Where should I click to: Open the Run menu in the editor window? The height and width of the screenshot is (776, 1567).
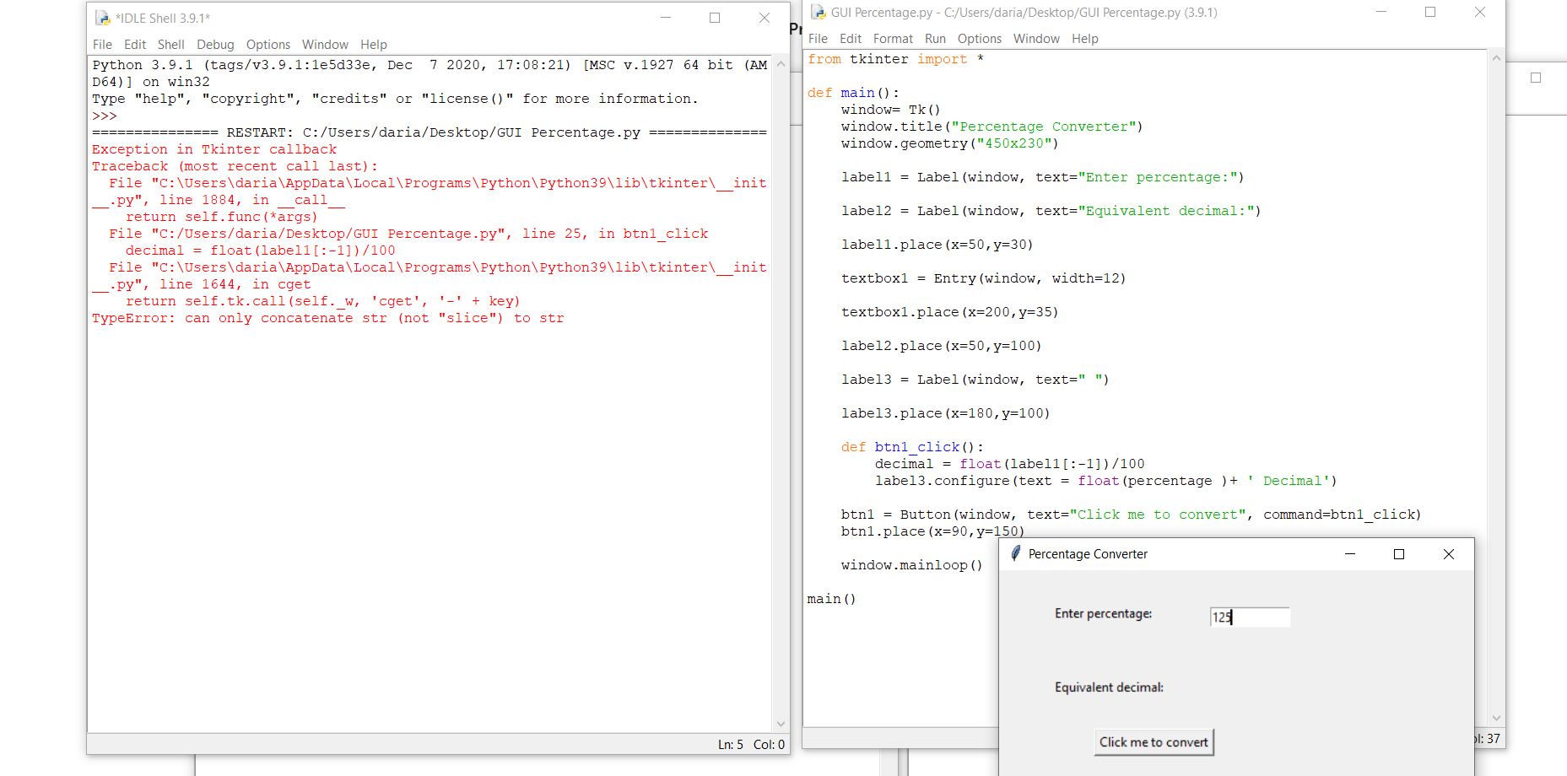(935, 38)
